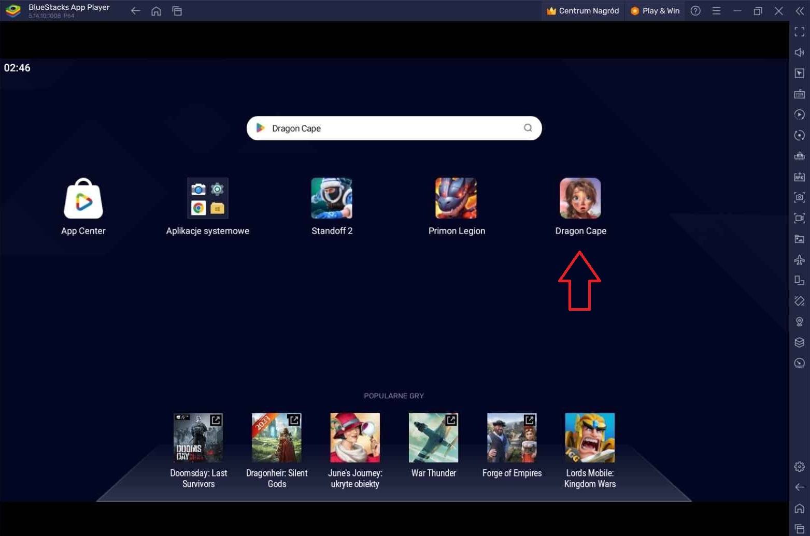Open June's Journey: ukryte obiekty thumbnail

tap(355, 438)
